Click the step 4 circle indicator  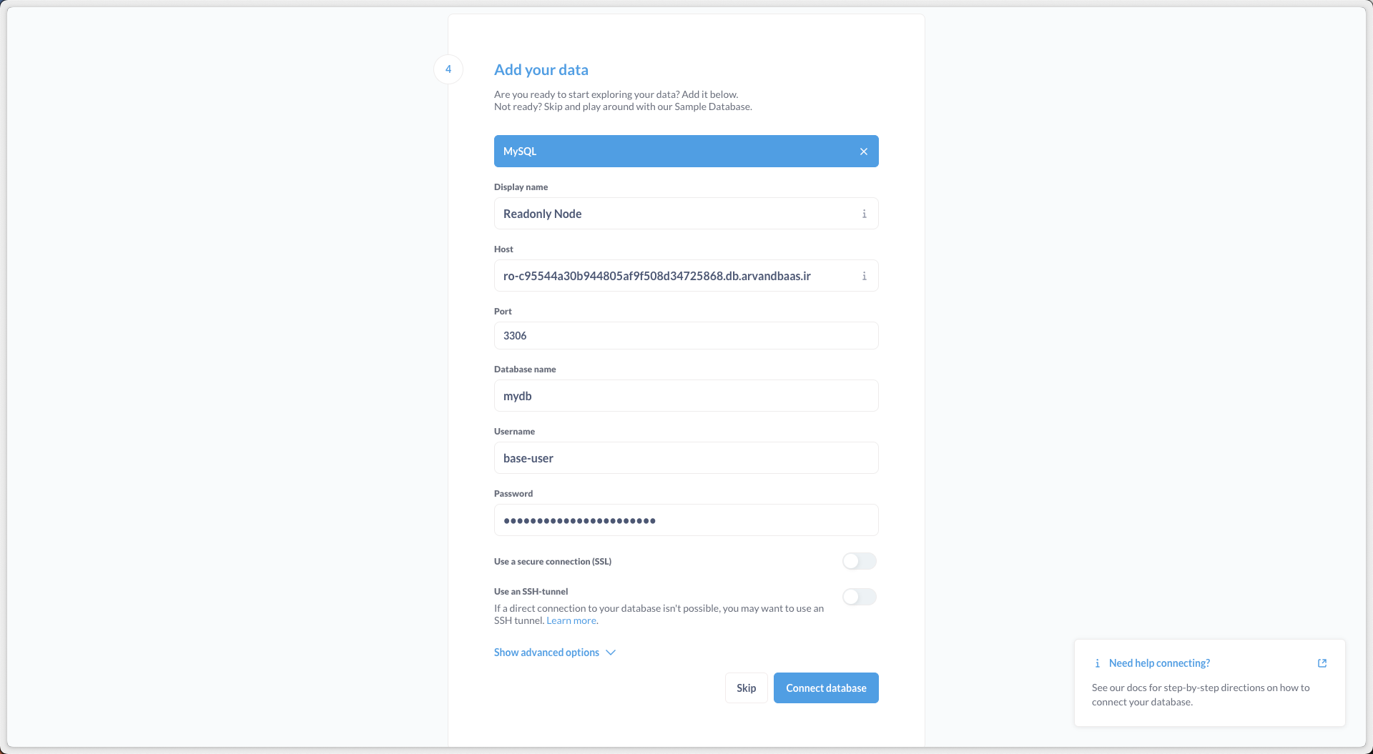pos(448,69)
